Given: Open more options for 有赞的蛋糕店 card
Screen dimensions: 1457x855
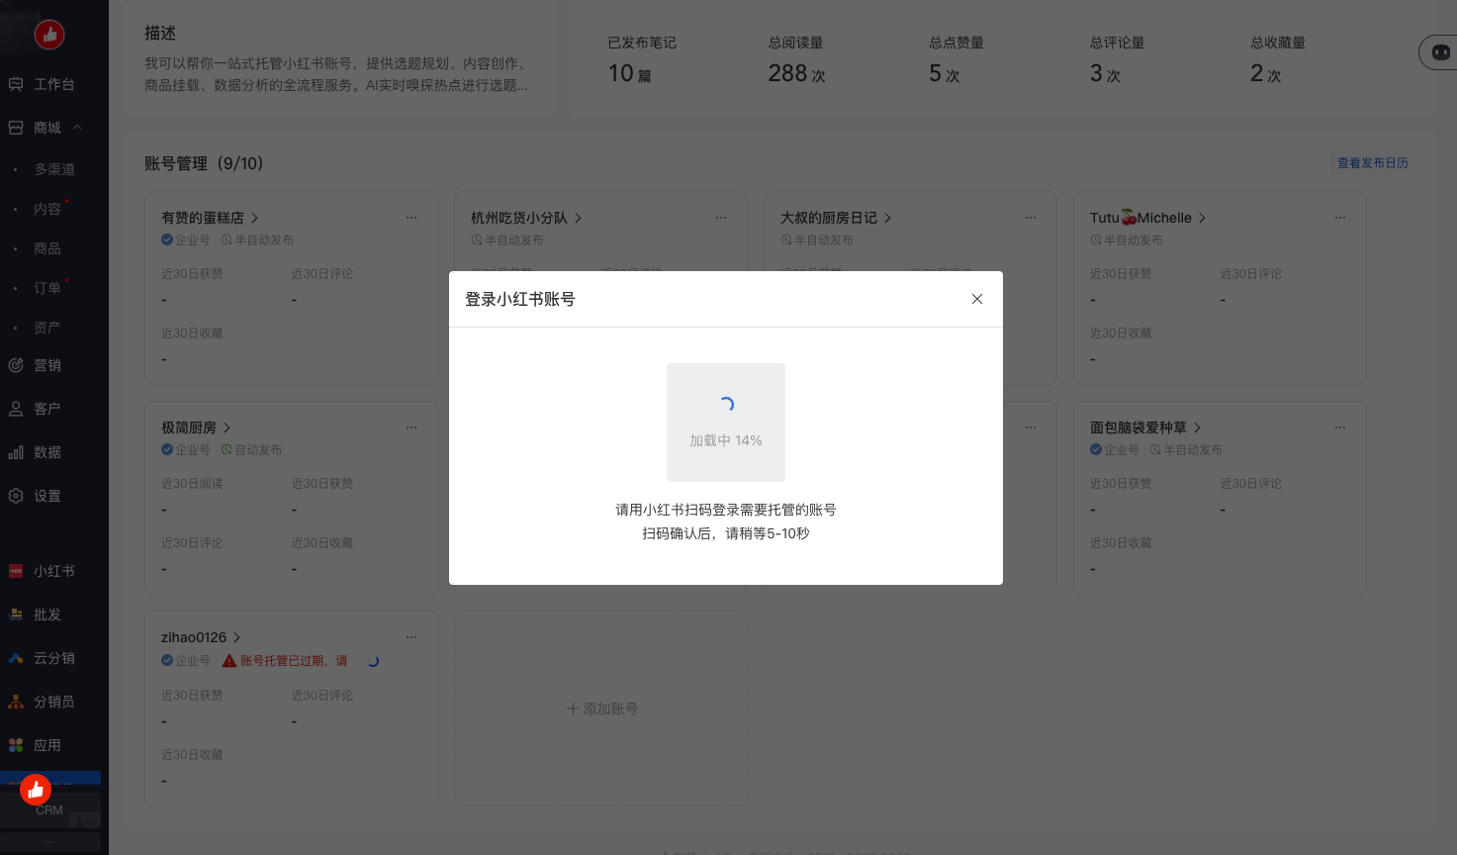Looking at the screenshot, I should pos(411,218).
